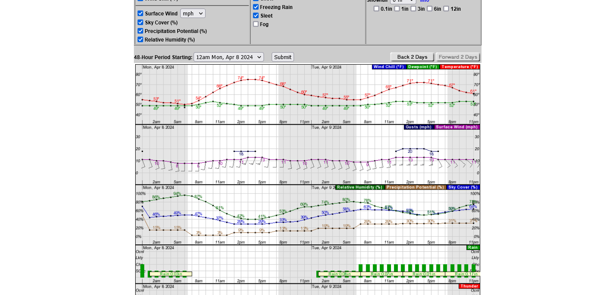
Task: Click the red Thunder legend label
Action: (x=469, y=286)
